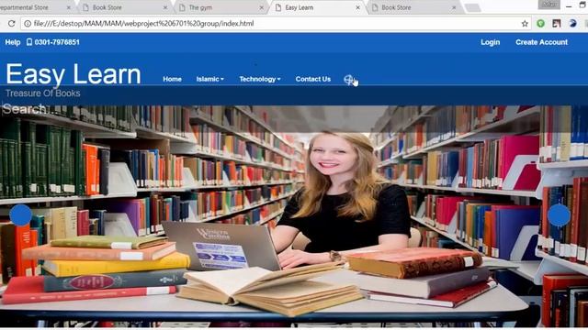Go to previous slide with left blue circle
This screenshot has width=588, height=330.
20,215
